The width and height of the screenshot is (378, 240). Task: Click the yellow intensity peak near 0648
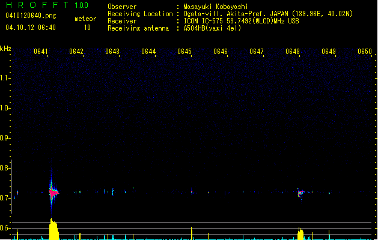click(x=300, y=233)
